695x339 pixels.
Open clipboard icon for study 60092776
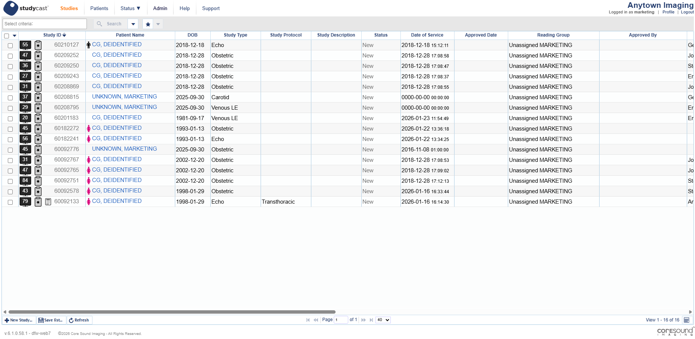click(38, 150)
